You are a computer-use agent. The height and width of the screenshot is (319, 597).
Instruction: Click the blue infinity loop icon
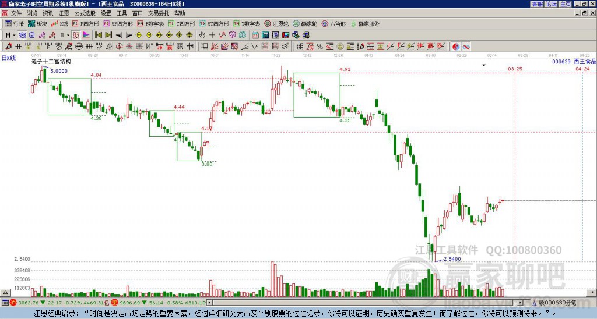click(x=466, y=47)
